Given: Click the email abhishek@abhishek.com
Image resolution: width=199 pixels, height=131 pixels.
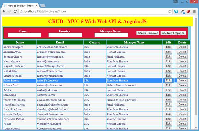Looking at the screenshot, I should click(x=52, y=47).
